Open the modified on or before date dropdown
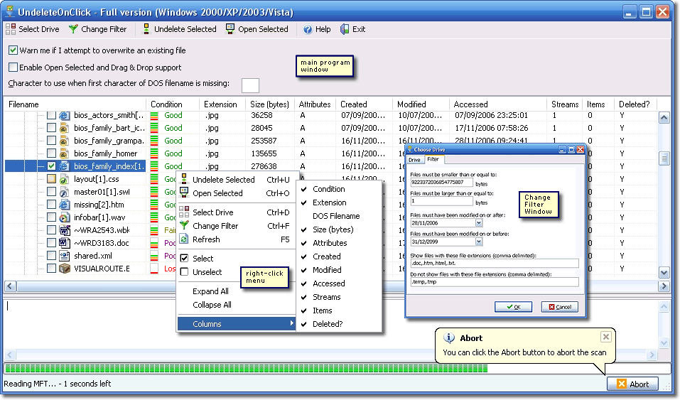The width and height of the screenshot is (680, 400). pyautogui.click(x=479, y=242)
